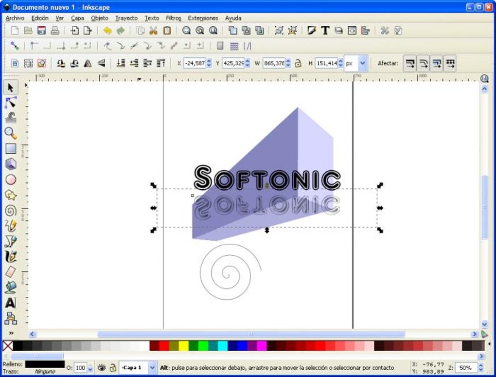Open the XML editor icon
This screenshot has width=496, height=377.
point(352,30)
